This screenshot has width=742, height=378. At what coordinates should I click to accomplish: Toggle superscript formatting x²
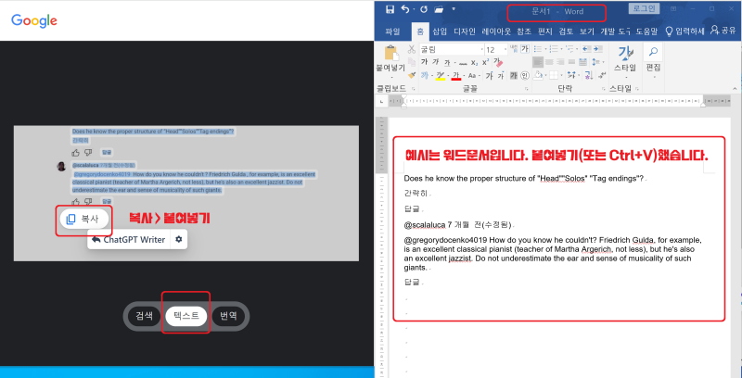click(485, 62)
